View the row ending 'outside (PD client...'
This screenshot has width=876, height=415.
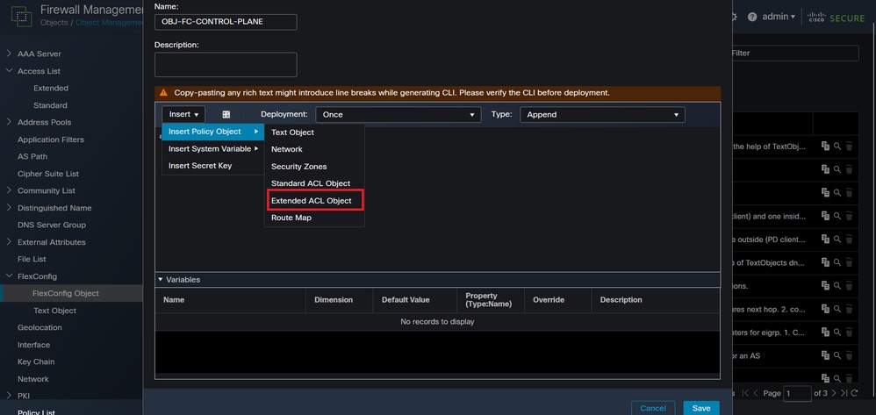[x=837, y=239]
